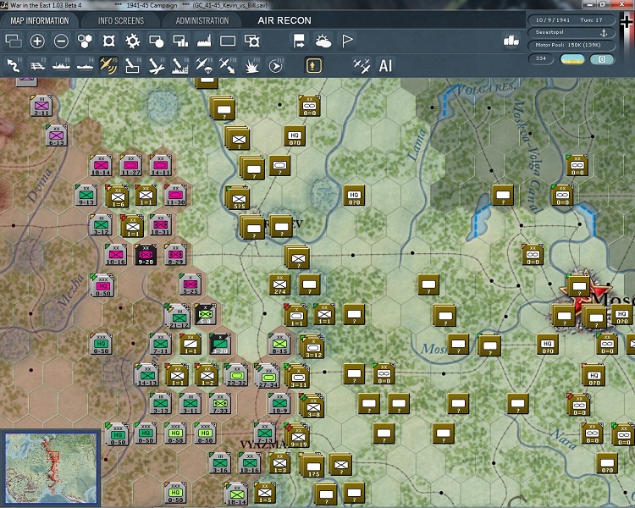Viewport: 635px width, 508px height.
Task: Select Air transport mode (F9 parachute)
Action: coord(204,66)
